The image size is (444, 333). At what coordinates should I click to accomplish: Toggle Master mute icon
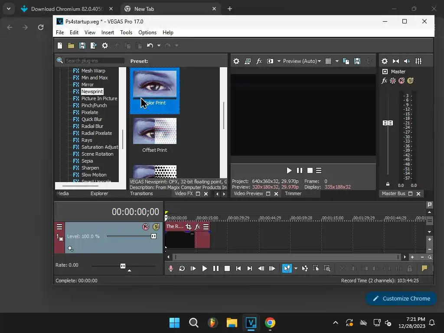coord(402,81)
